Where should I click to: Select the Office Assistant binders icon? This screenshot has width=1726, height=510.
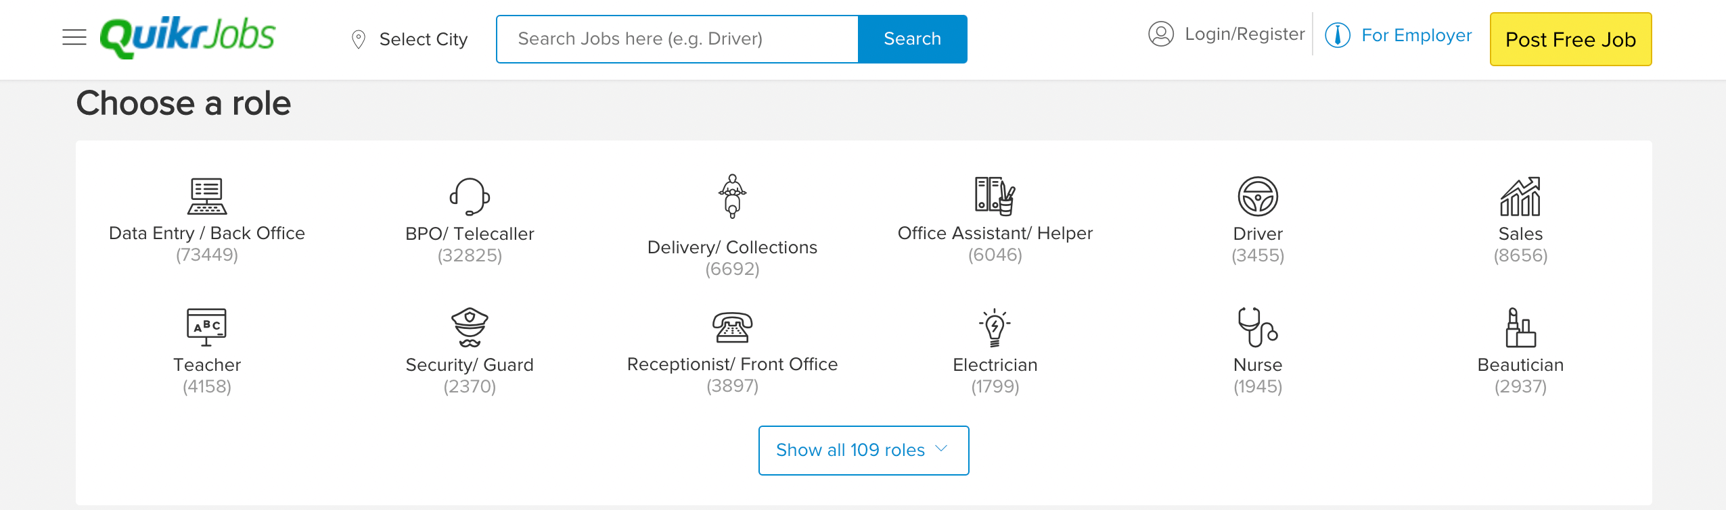click(995, 196)
